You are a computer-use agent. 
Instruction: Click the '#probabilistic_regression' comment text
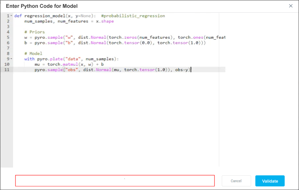(x=133, y=16)
